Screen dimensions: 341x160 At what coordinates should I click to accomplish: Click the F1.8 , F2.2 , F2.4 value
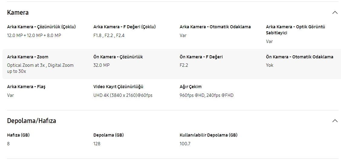pyautogui.click(x=109, y=35)
